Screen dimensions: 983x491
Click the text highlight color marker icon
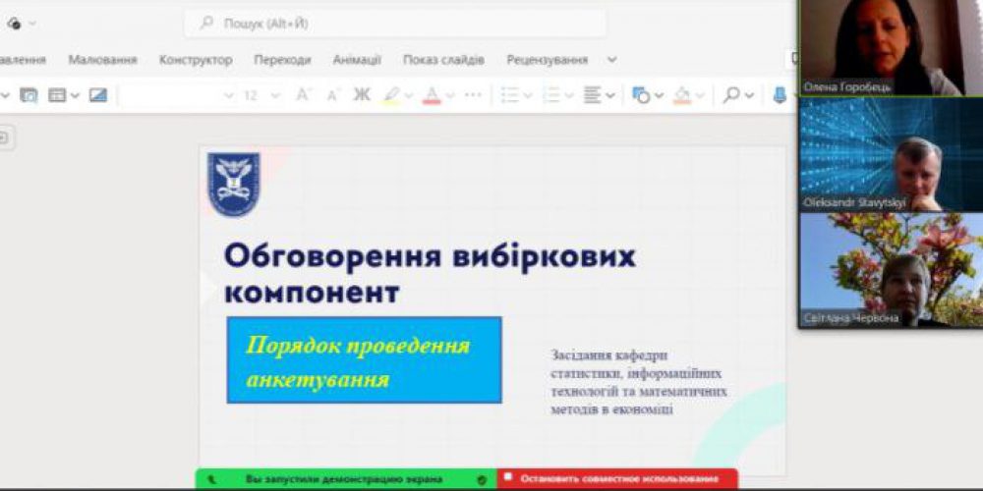(392, 95)
